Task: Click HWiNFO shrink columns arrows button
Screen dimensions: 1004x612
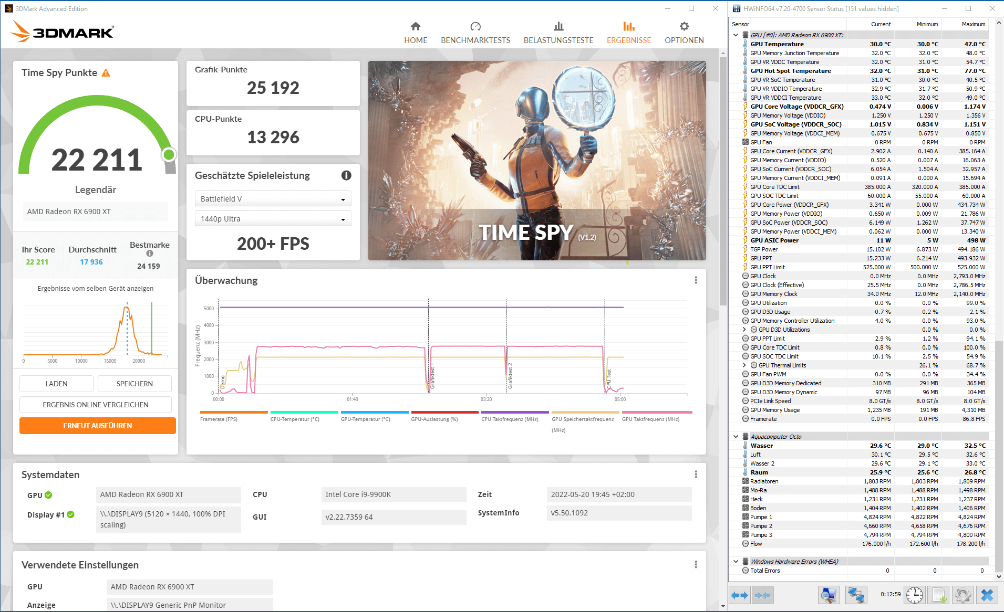Action: (762, 595)
